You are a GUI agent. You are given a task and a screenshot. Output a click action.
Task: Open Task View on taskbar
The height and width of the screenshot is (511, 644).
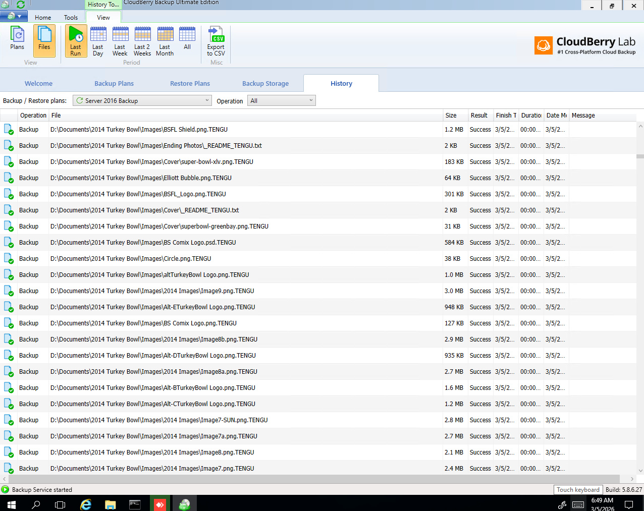[60, 504]
